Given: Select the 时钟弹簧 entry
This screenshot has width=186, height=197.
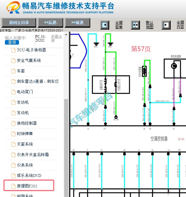Looking at the screenshot, I should click(25, 134).
